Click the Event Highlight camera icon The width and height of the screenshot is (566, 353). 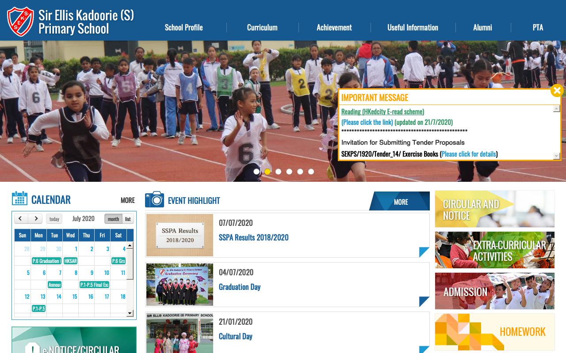[x=155, y=199]
